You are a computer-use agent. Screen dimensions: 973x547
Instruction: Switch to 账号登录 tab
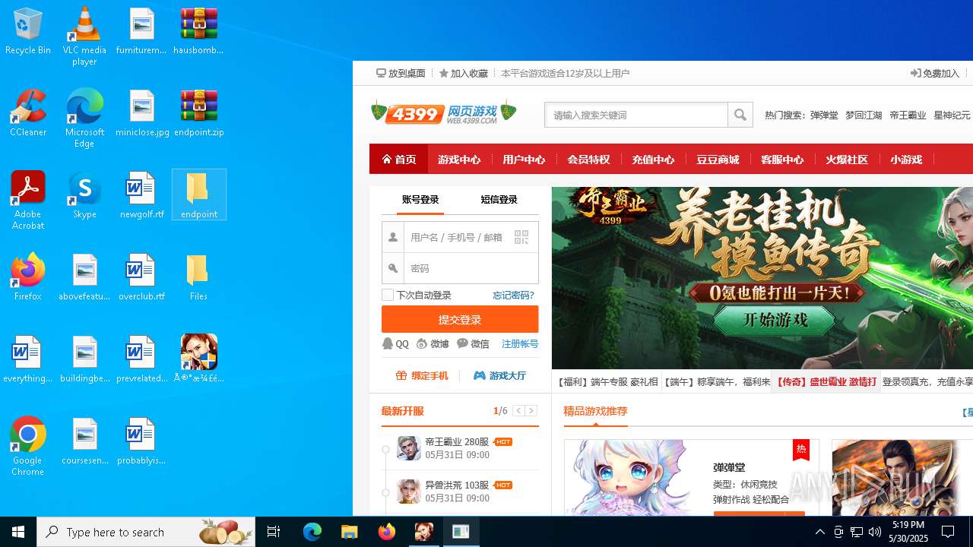tap(420, 200)
